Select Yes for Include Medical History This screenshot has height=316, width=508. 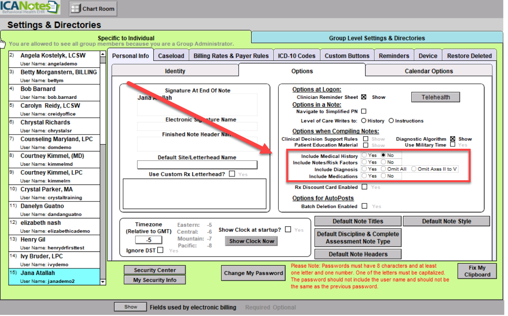365,155
